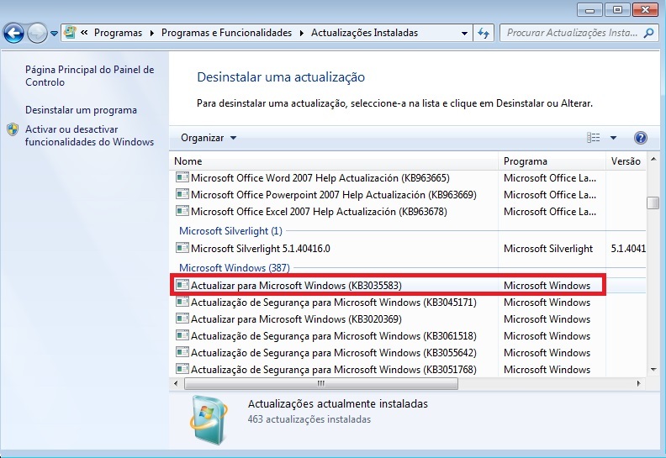Select Microsoft Silverlight 5.1.40416.0 entry
This screenshot has width=666, height=458.
tap(408, 248)
